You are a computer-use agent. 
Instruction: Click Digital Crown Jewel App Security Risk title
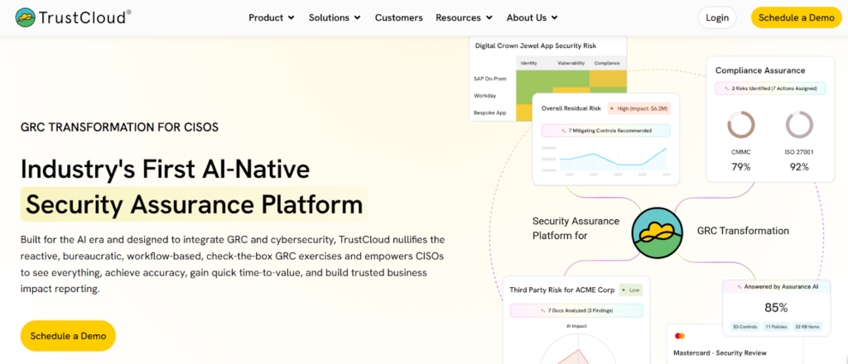(536, 45)
